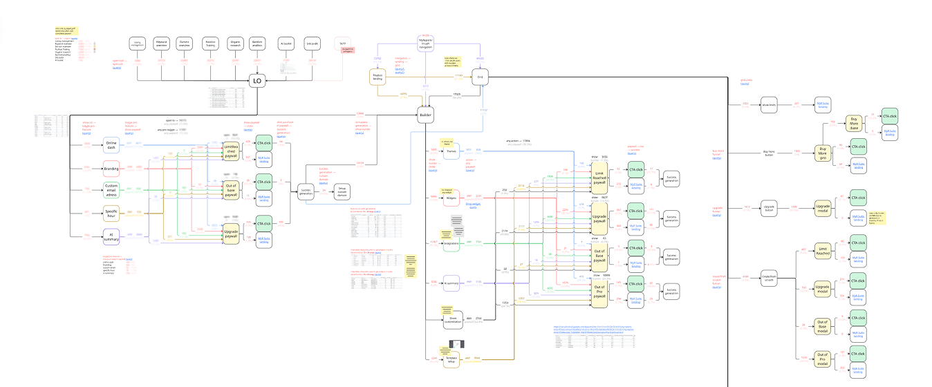The width and height of the screenshot is (932, 387).
Task: Select the Organic research node
Action: [234, 44]
